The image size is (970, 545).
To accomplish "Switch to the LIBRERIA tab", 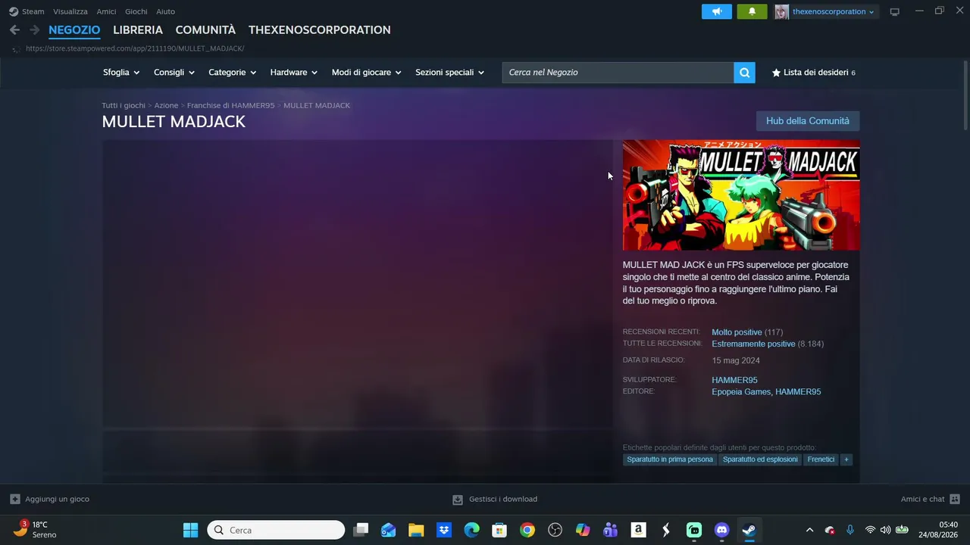I will (x=138, y=30).
